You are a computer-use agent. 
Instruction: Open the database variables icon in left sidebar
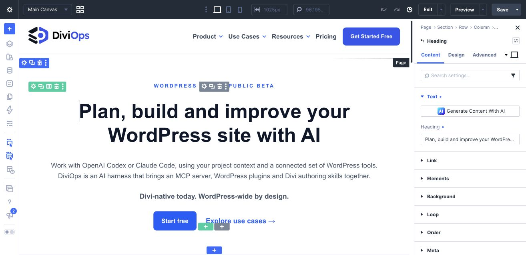(10, 70)
